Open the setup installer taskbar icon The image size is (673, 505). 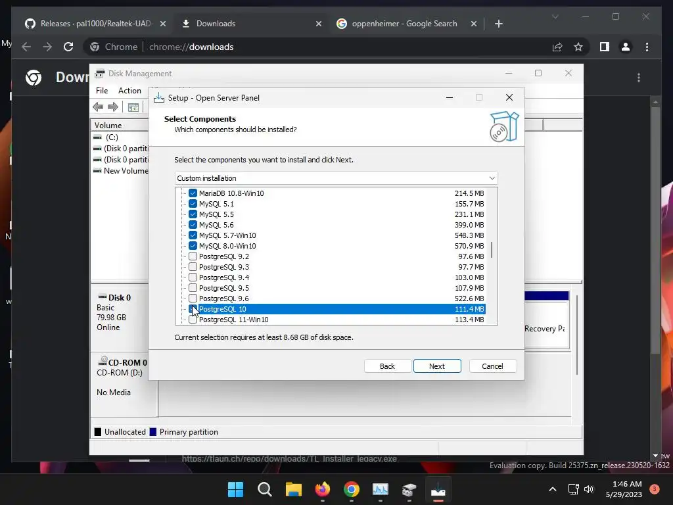[x=438, y=489]
